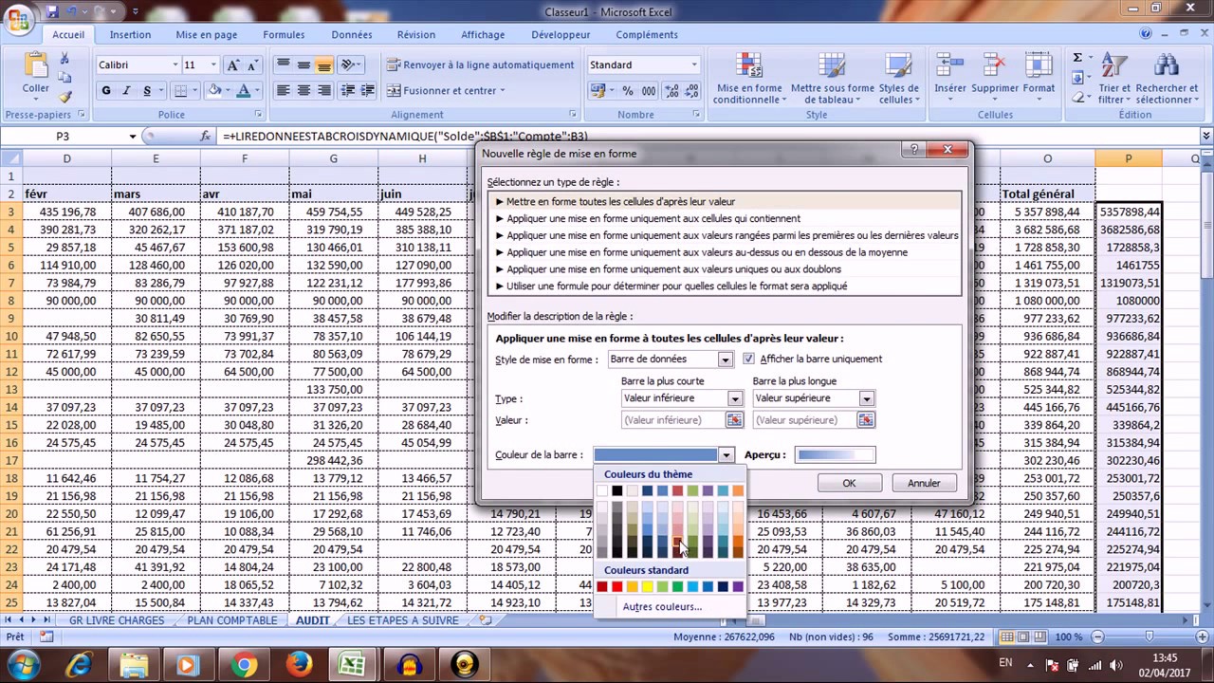
Task: Click the decrease font size icon
Action: click(252, 65)
